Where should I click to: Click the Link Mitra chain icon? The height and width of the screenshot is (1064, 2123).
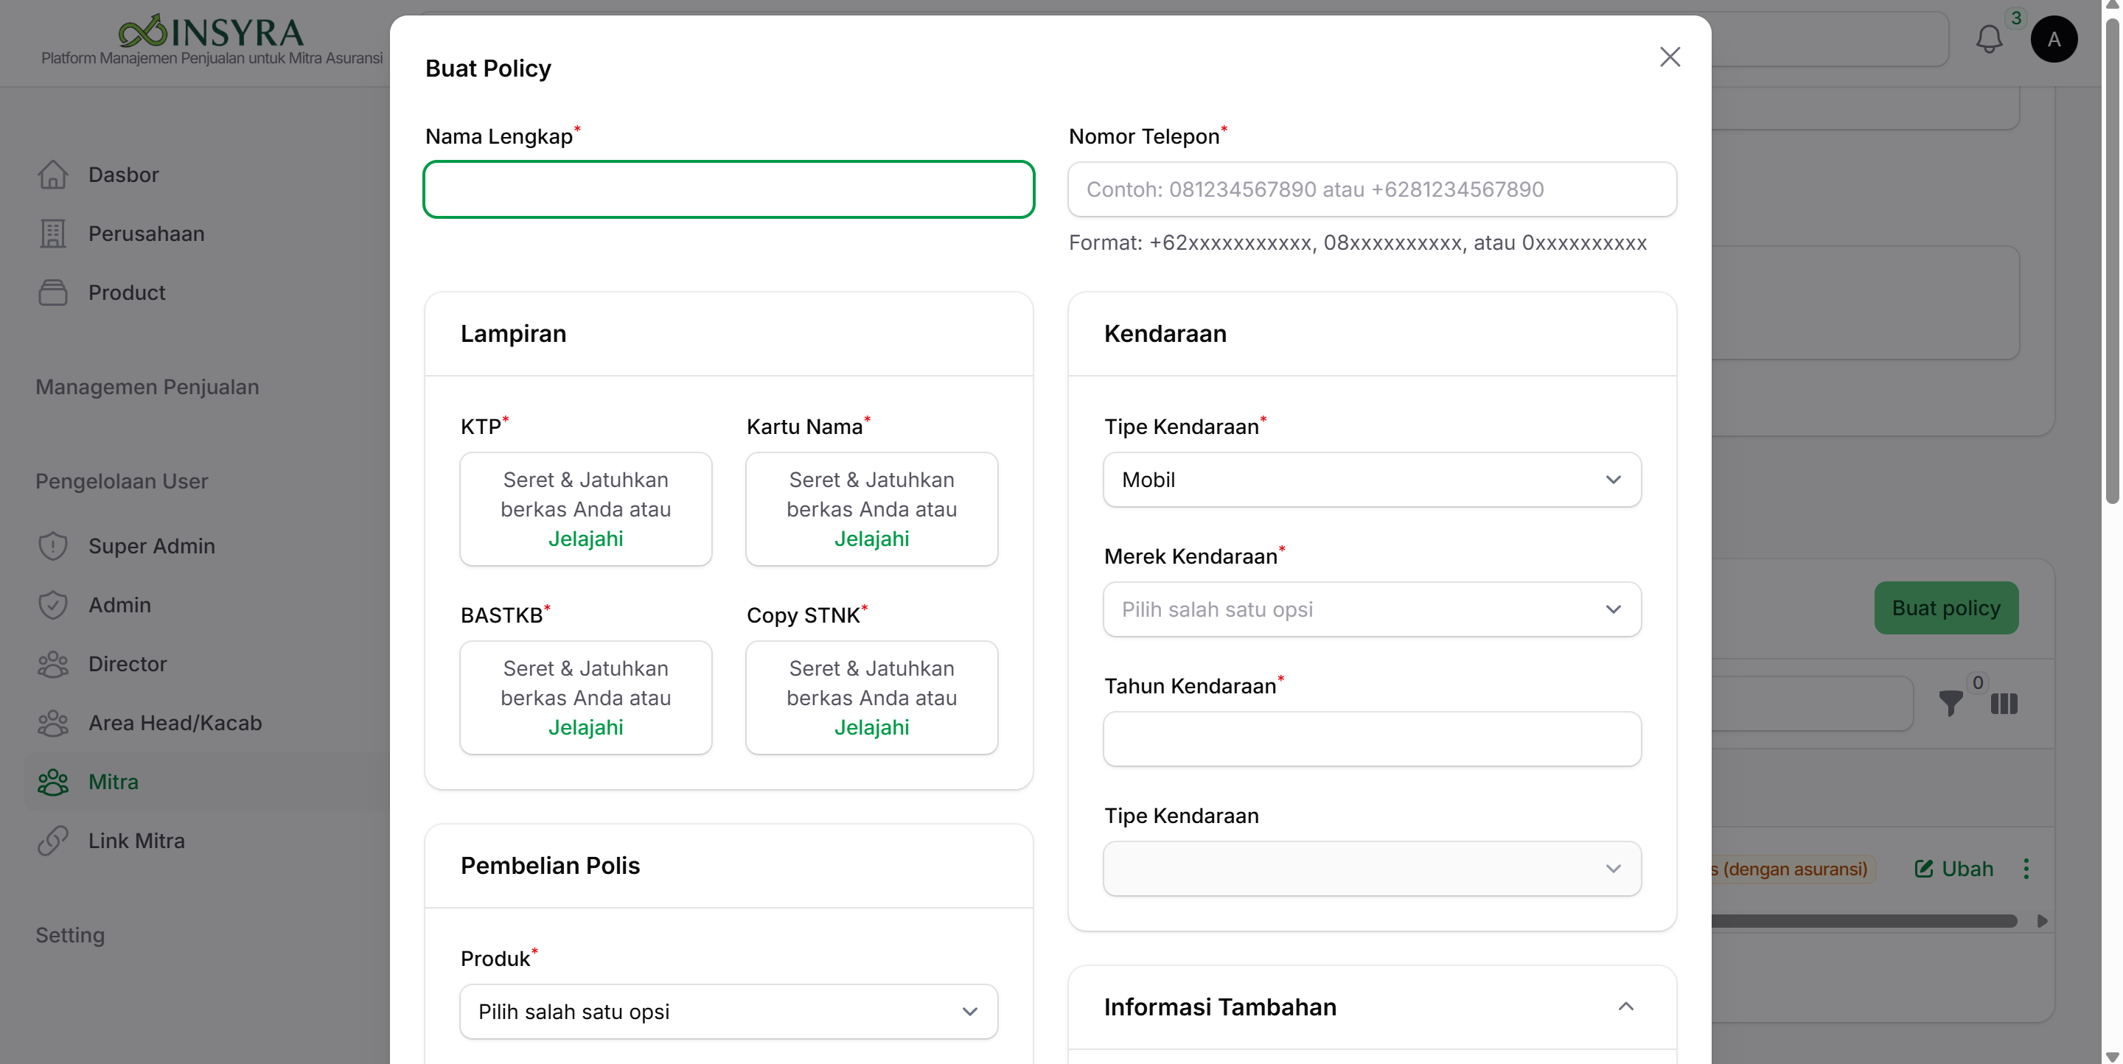53,841
